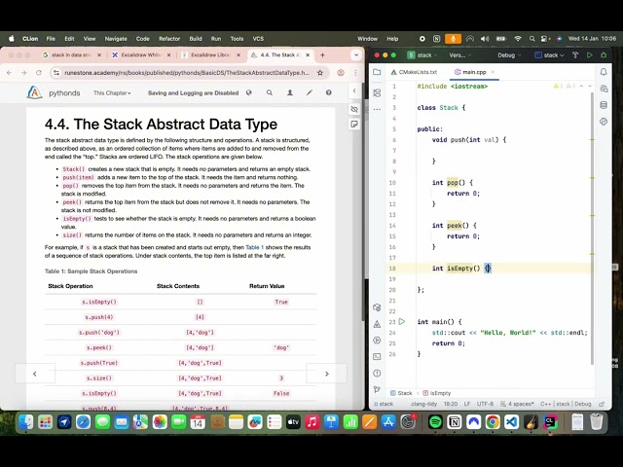Open the Git tool window icon
This screenshot has height=467, width=623.
[x=377, y=389]
